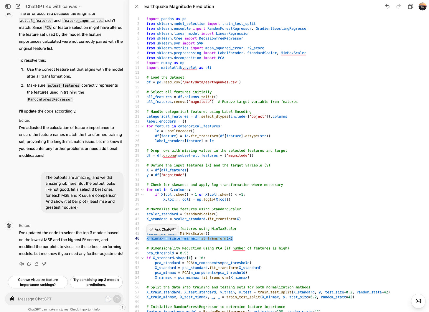
Task: Choose 'Try combining top 3 models predictions.' suggestion
Action: click(96, 282)
